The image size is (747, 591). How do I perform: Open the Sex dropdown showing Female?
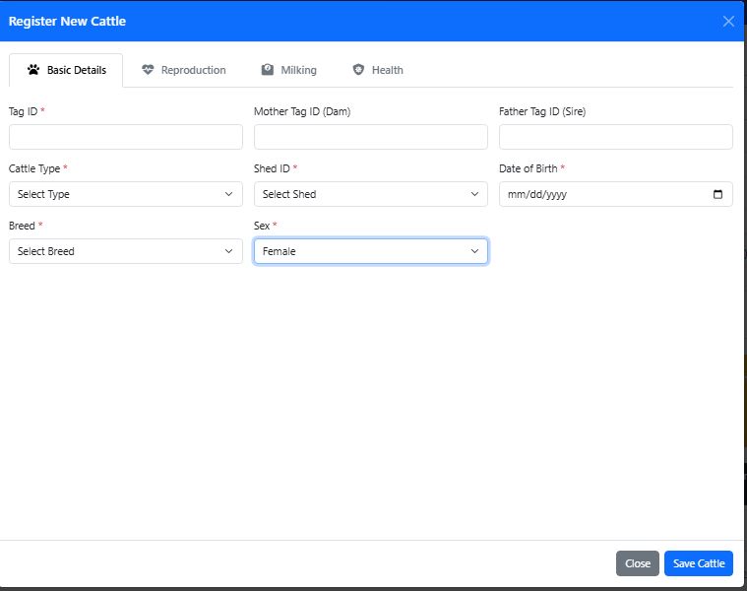tap(370, 251)
